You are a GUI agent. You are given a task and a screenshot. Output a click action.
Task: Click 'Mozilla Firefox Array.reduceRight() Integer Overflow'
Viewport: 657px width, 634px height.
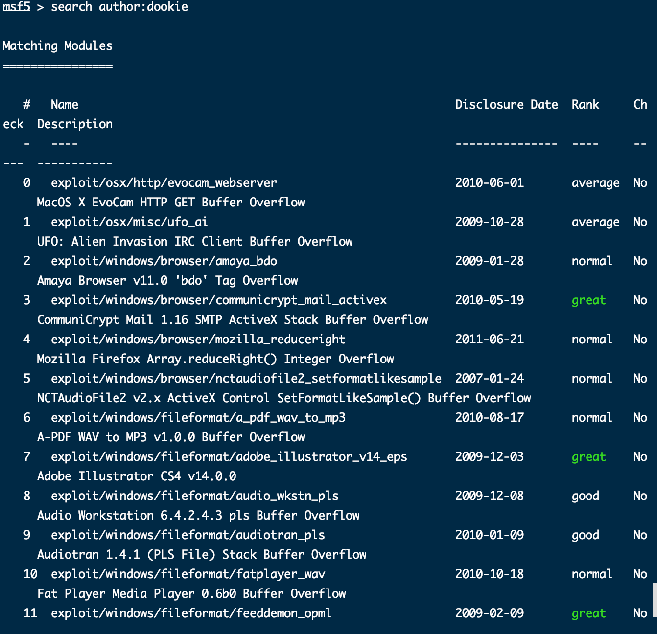[215, 359]
